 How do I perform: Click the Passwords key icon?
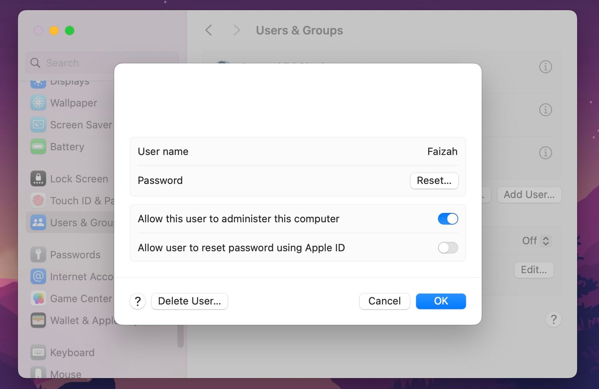click(38, 254)
